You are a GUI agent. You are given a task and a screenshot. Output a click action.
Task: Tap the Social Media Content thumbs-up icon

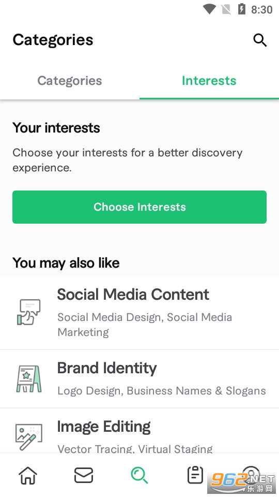click(x=28, y=312)
